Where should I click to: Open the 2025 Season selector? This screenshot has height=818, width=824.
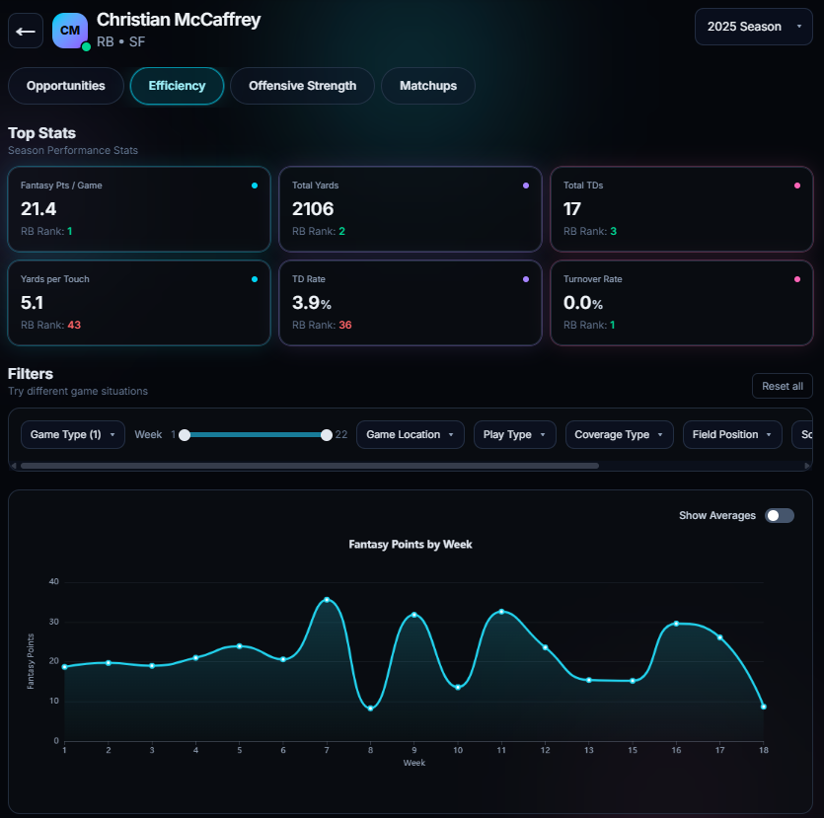[x=753, y=27]
